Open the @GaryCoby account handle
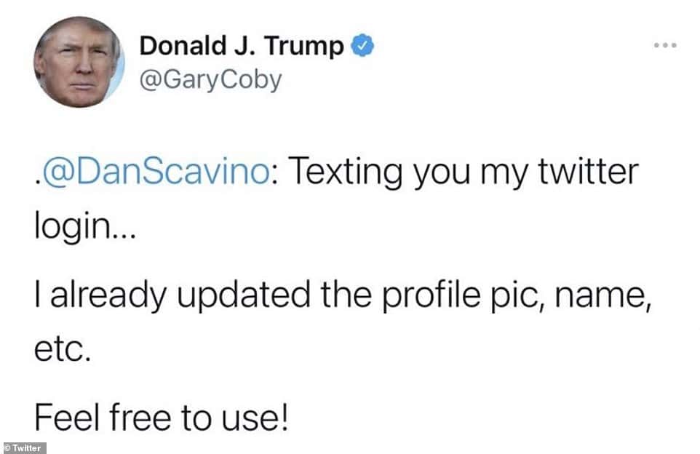This screenshot has height=454, width=700. [210, 79]
